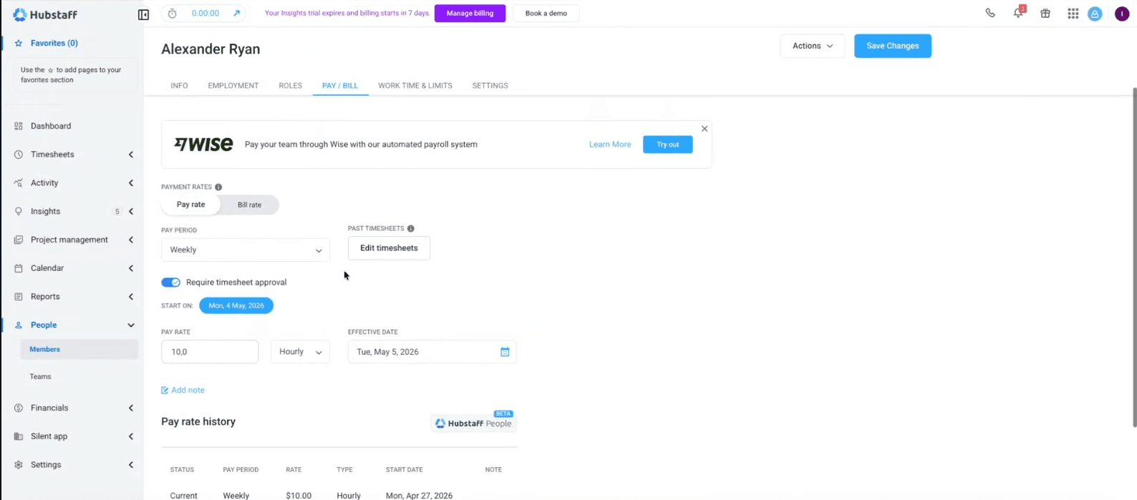This screenshot has height=500, width=1137.
Task: Expand the Reports sidebar section
Action: pos(131,297)
